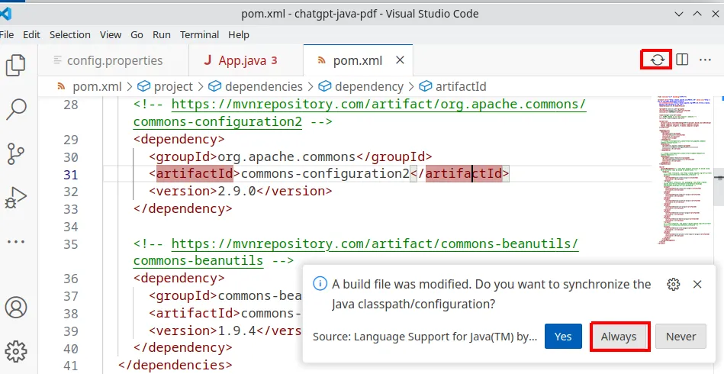Click the org.apache.commons groupId value
724x374 pixels.
point(286,157)
